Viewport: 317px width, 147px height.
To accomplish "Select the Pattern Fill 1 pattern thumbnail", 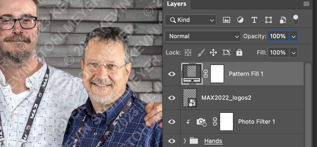I will [192, 74].
